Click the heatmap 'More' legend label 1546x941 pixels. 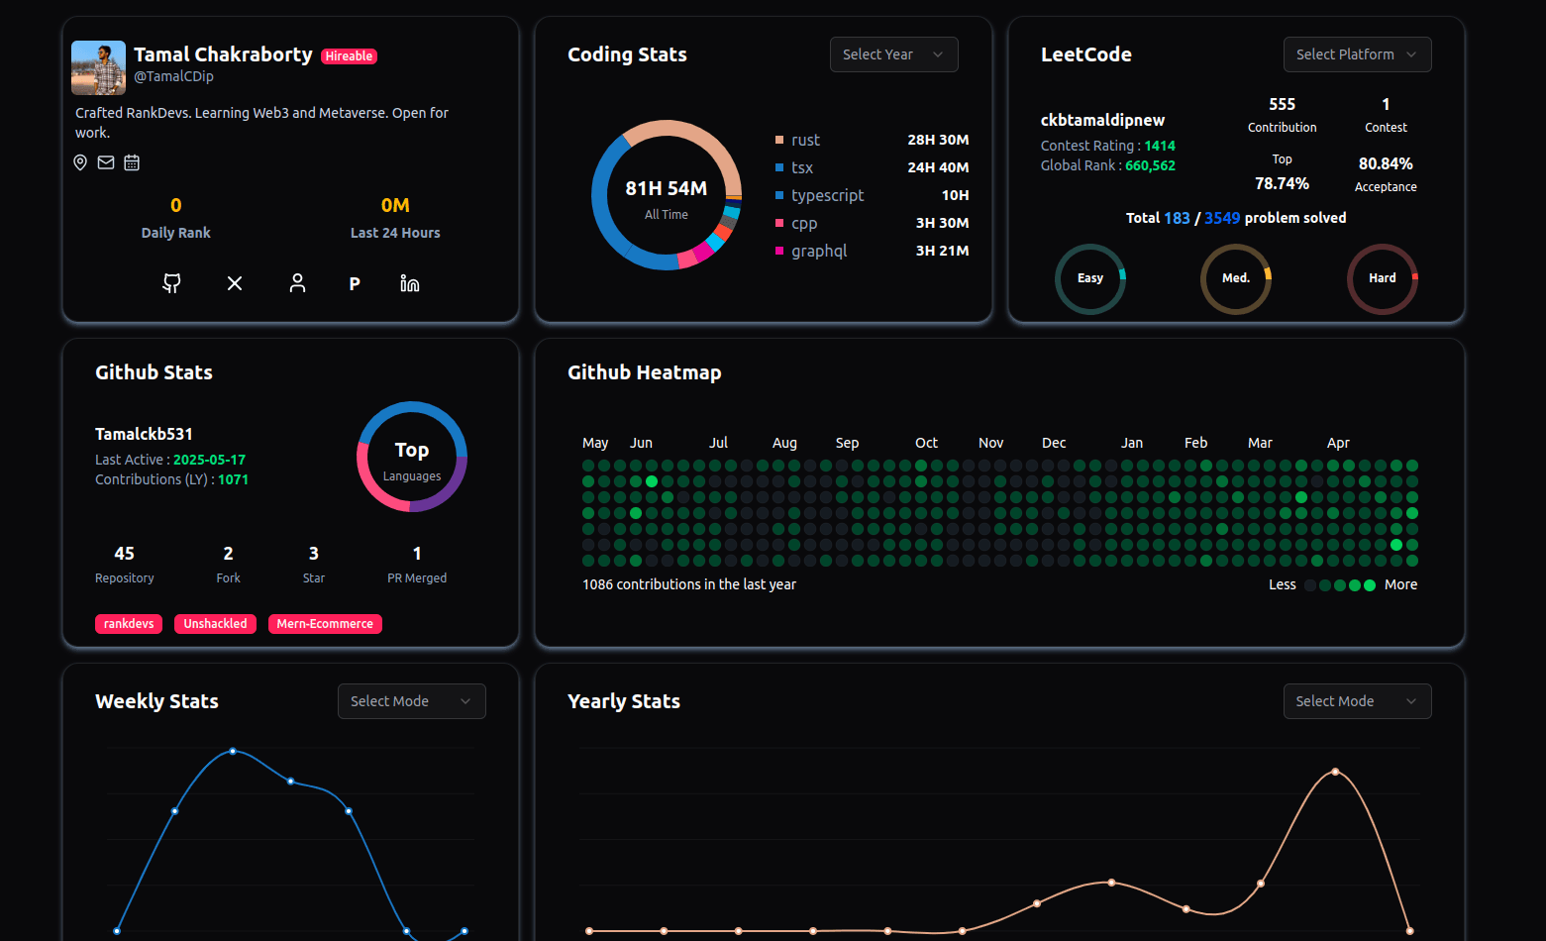1400,584
